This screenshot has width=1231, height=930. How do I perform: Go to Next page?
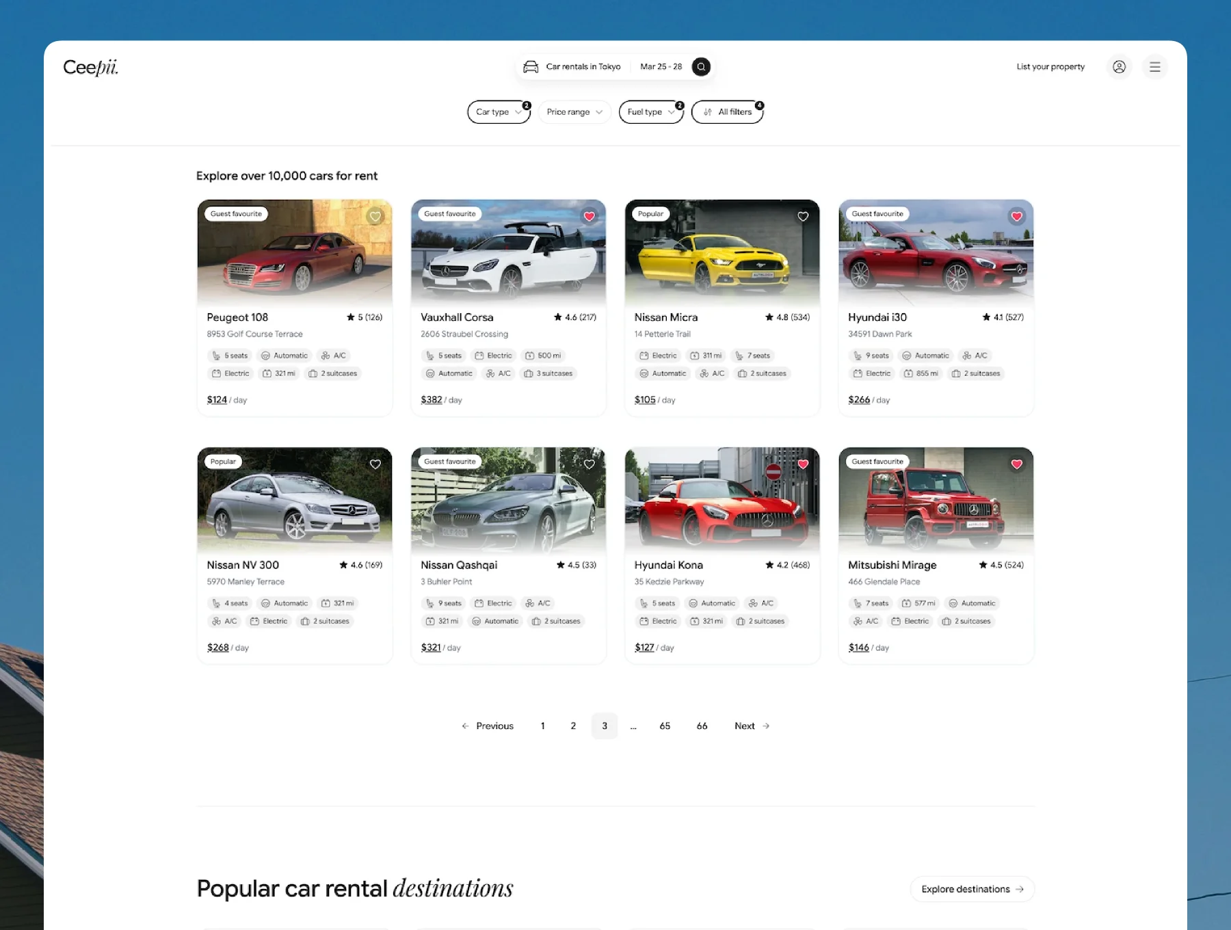pos(752,726)
